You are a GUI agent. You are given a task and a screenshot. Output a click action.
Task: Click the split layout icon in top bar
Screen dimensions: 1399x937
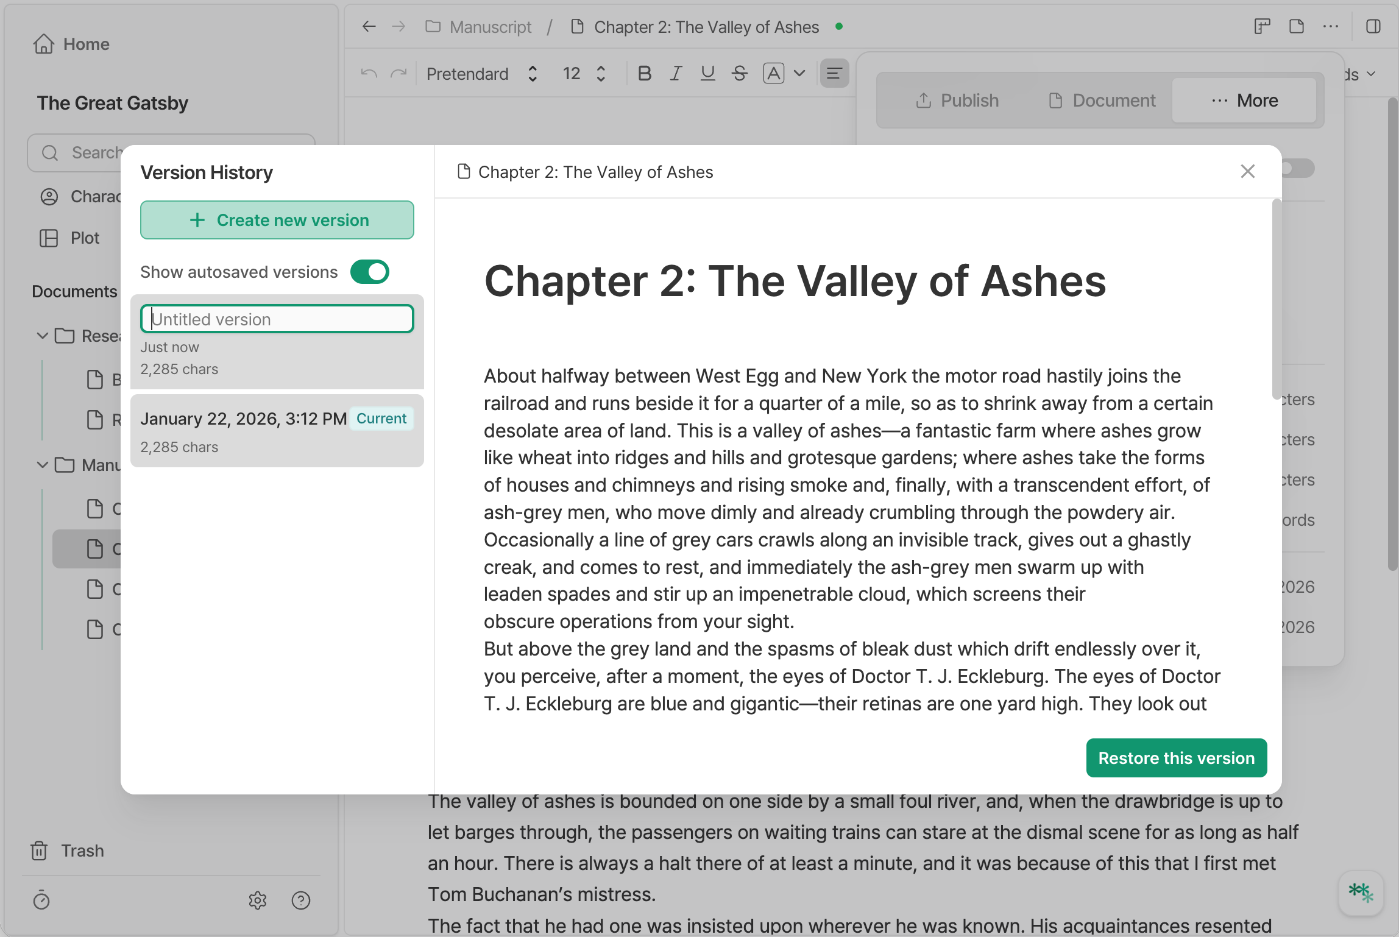[x=1263, y=26]
